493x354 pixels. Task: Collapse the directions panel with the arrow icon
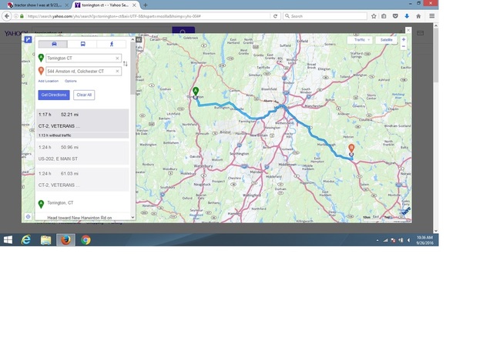click(x=138, y=39)
